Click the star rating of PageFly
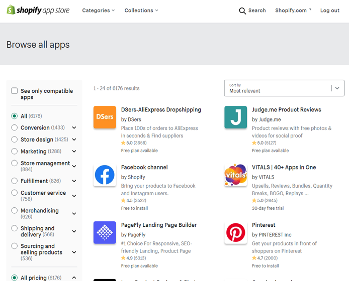 click(x=134, y=258)
